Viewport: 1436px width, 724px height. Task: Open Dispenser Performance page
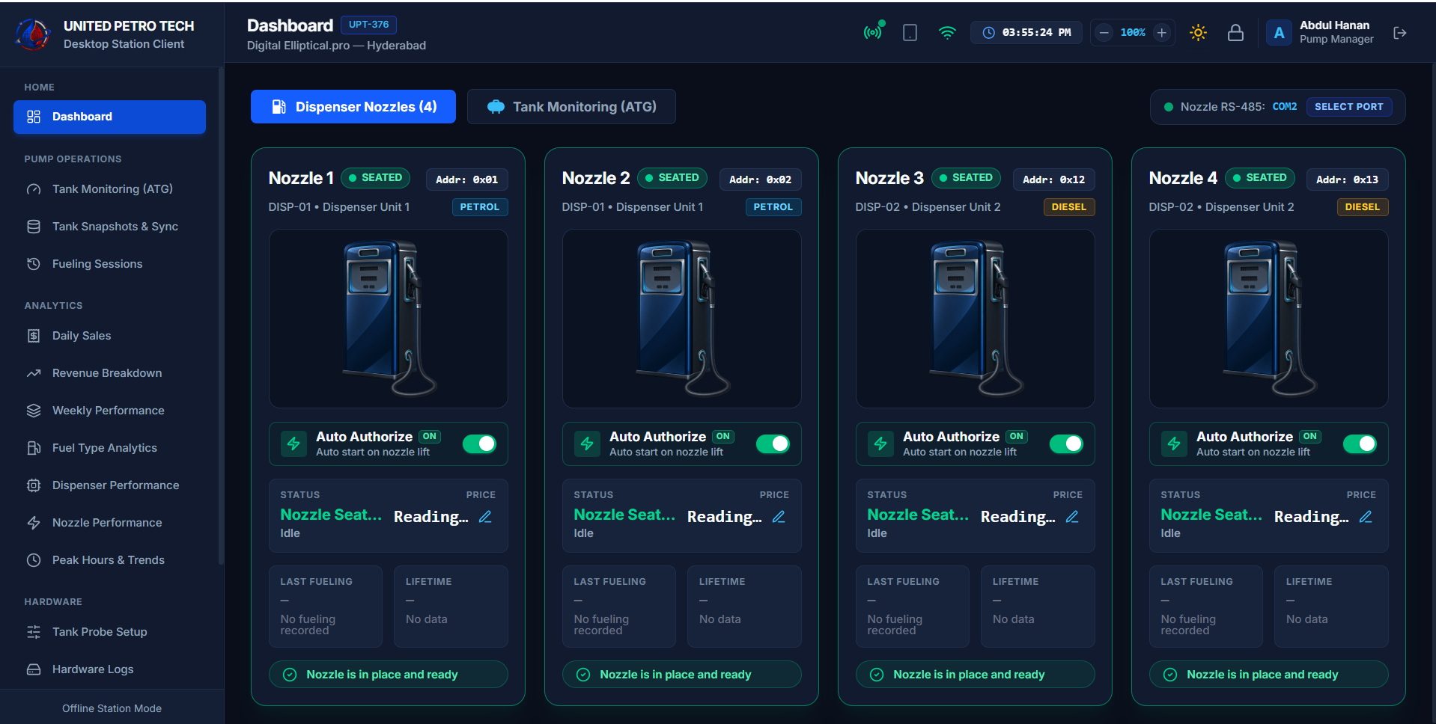coord(109,485)
